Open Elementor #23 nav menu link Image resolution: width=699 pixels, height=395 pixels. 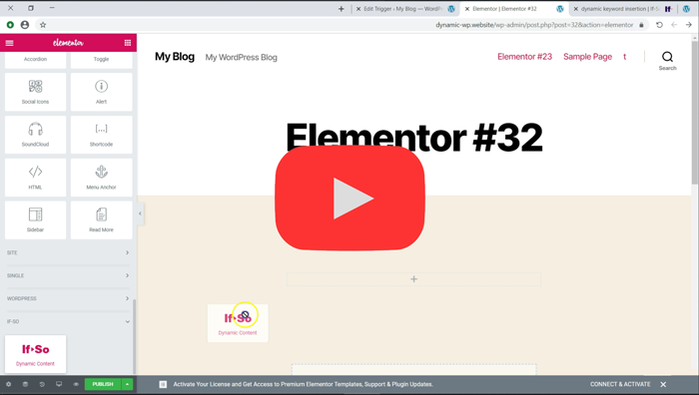point(524,57)
